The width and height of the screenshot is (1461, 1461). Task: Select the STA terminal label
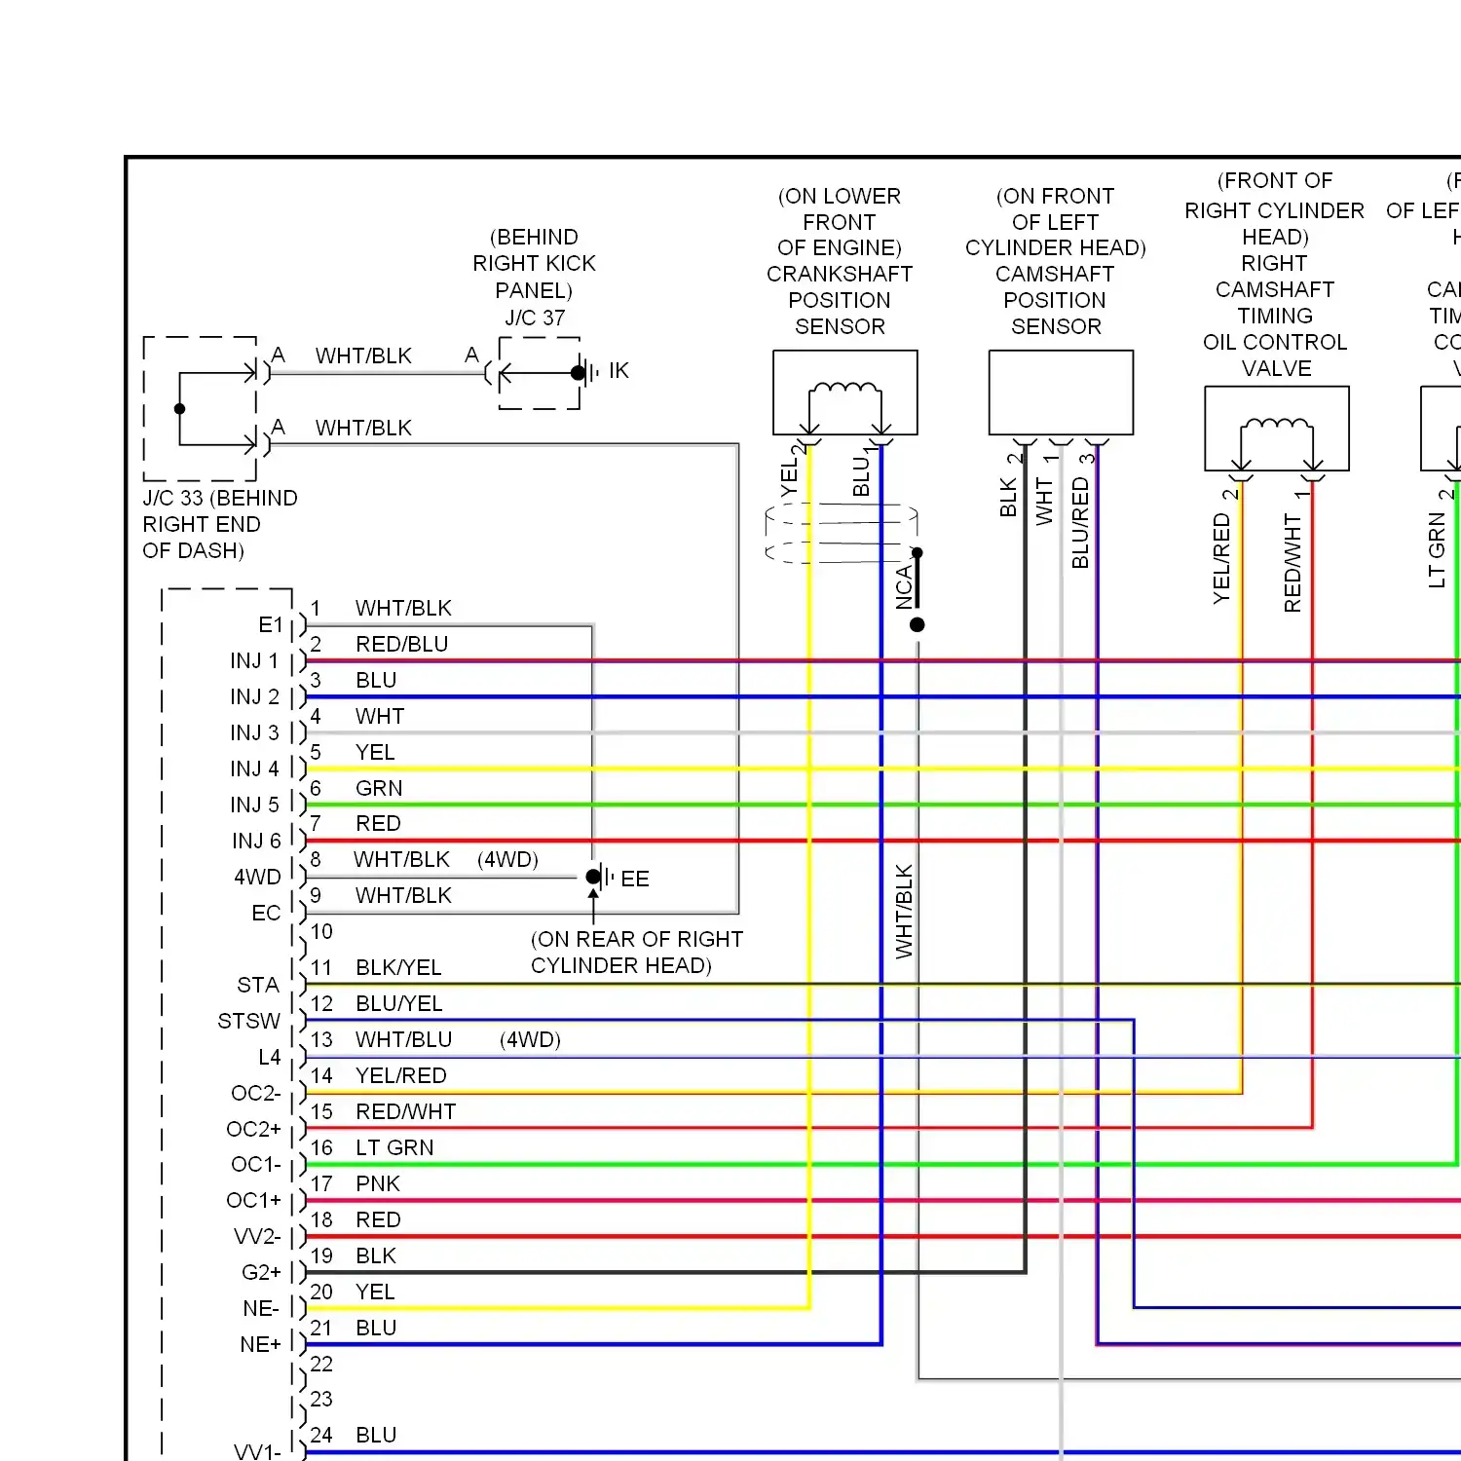(258, 986)
